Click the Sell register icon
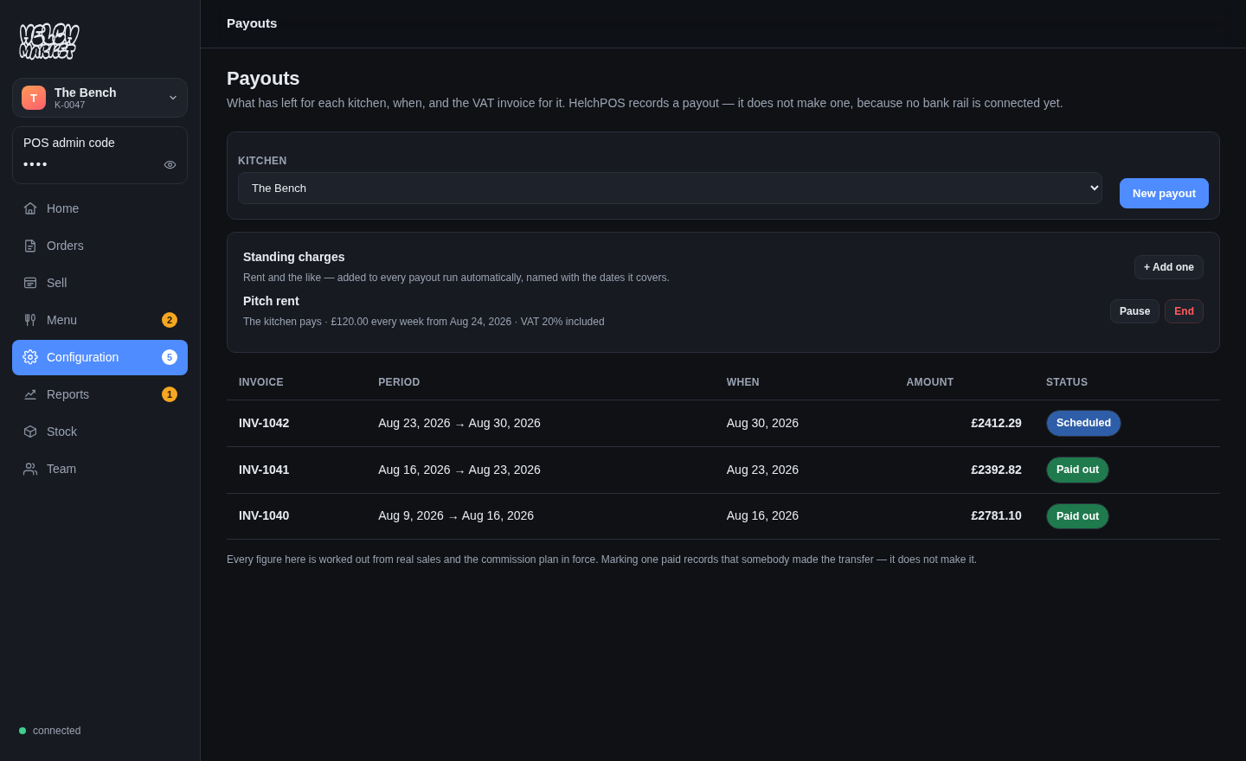This screenshot has height=761, width=1246. [x=30, y=283]
